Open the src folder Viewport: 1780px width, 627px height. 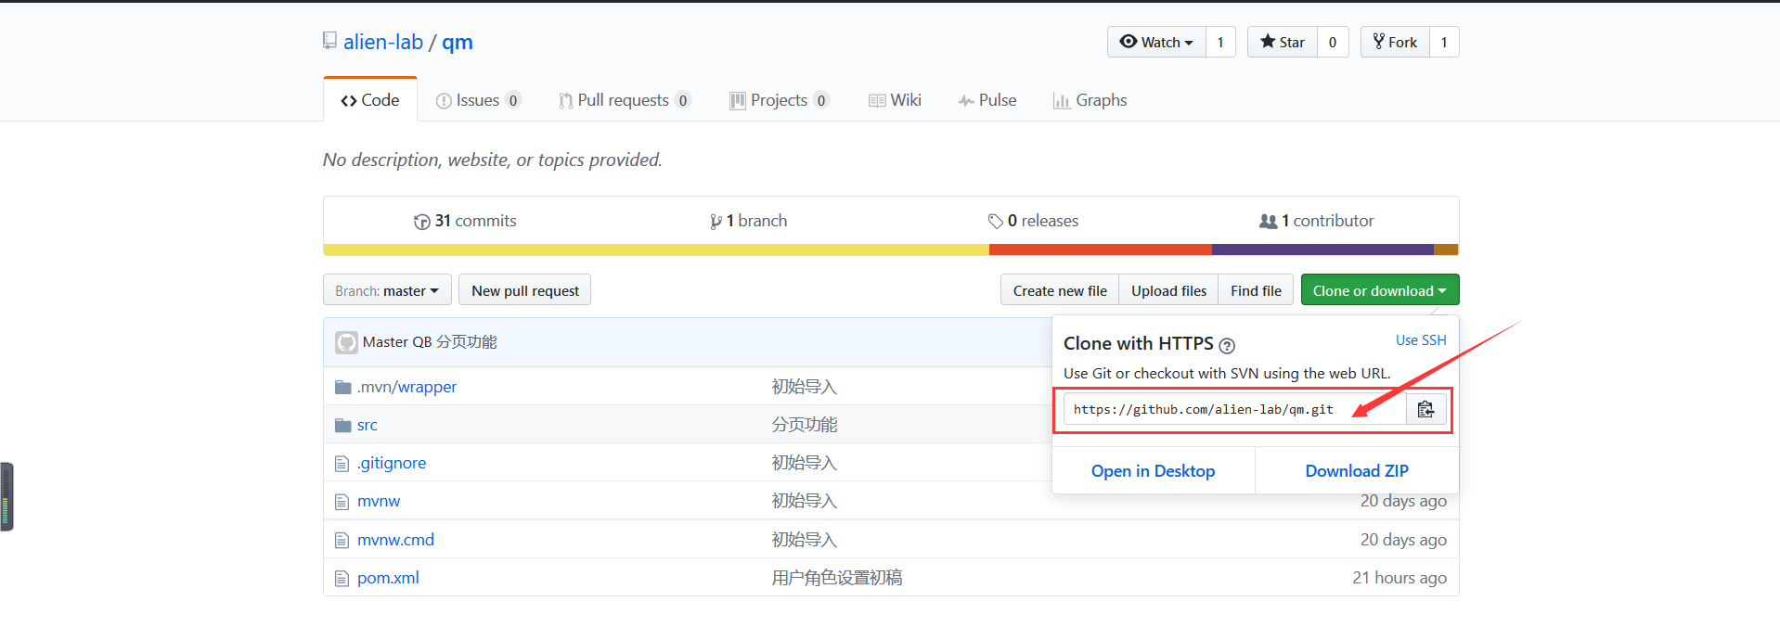(x=368, y=425)
